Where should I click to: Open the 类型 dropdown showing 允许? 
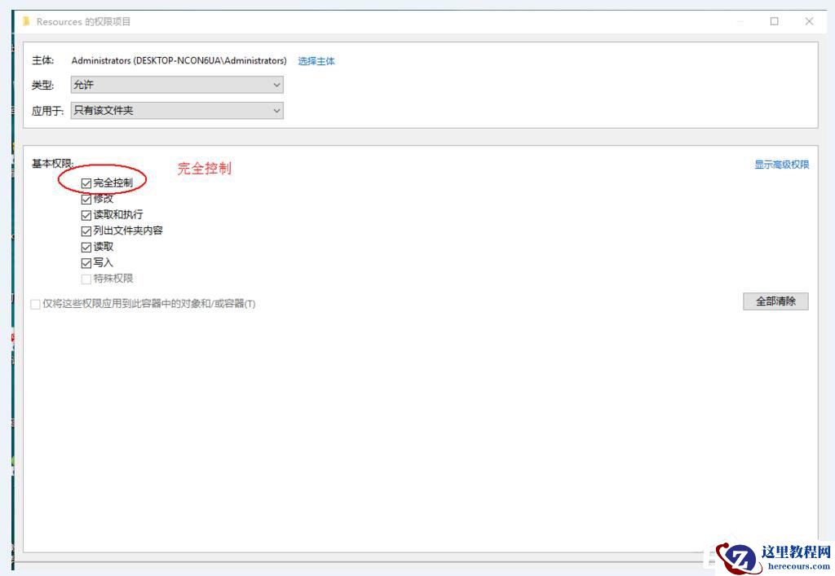point(176,85)
